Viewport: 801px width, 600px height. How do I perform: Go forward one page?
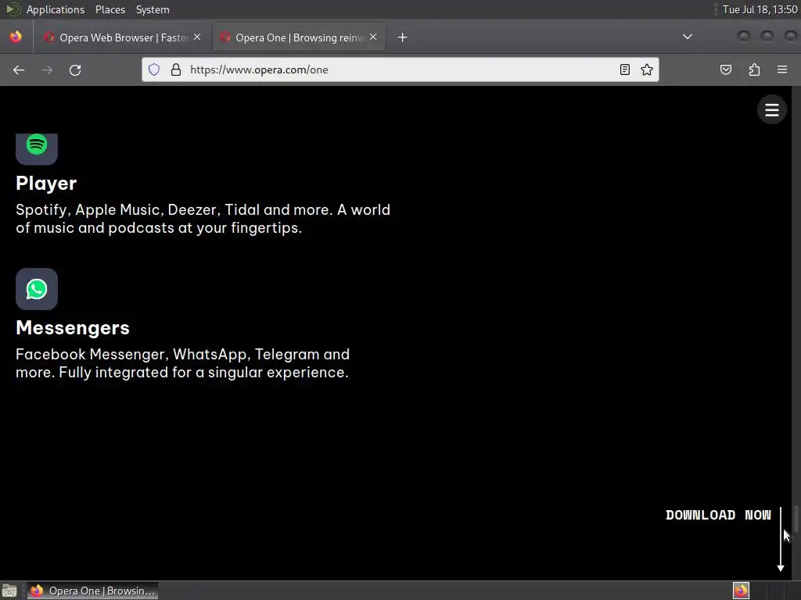point(47,70)
